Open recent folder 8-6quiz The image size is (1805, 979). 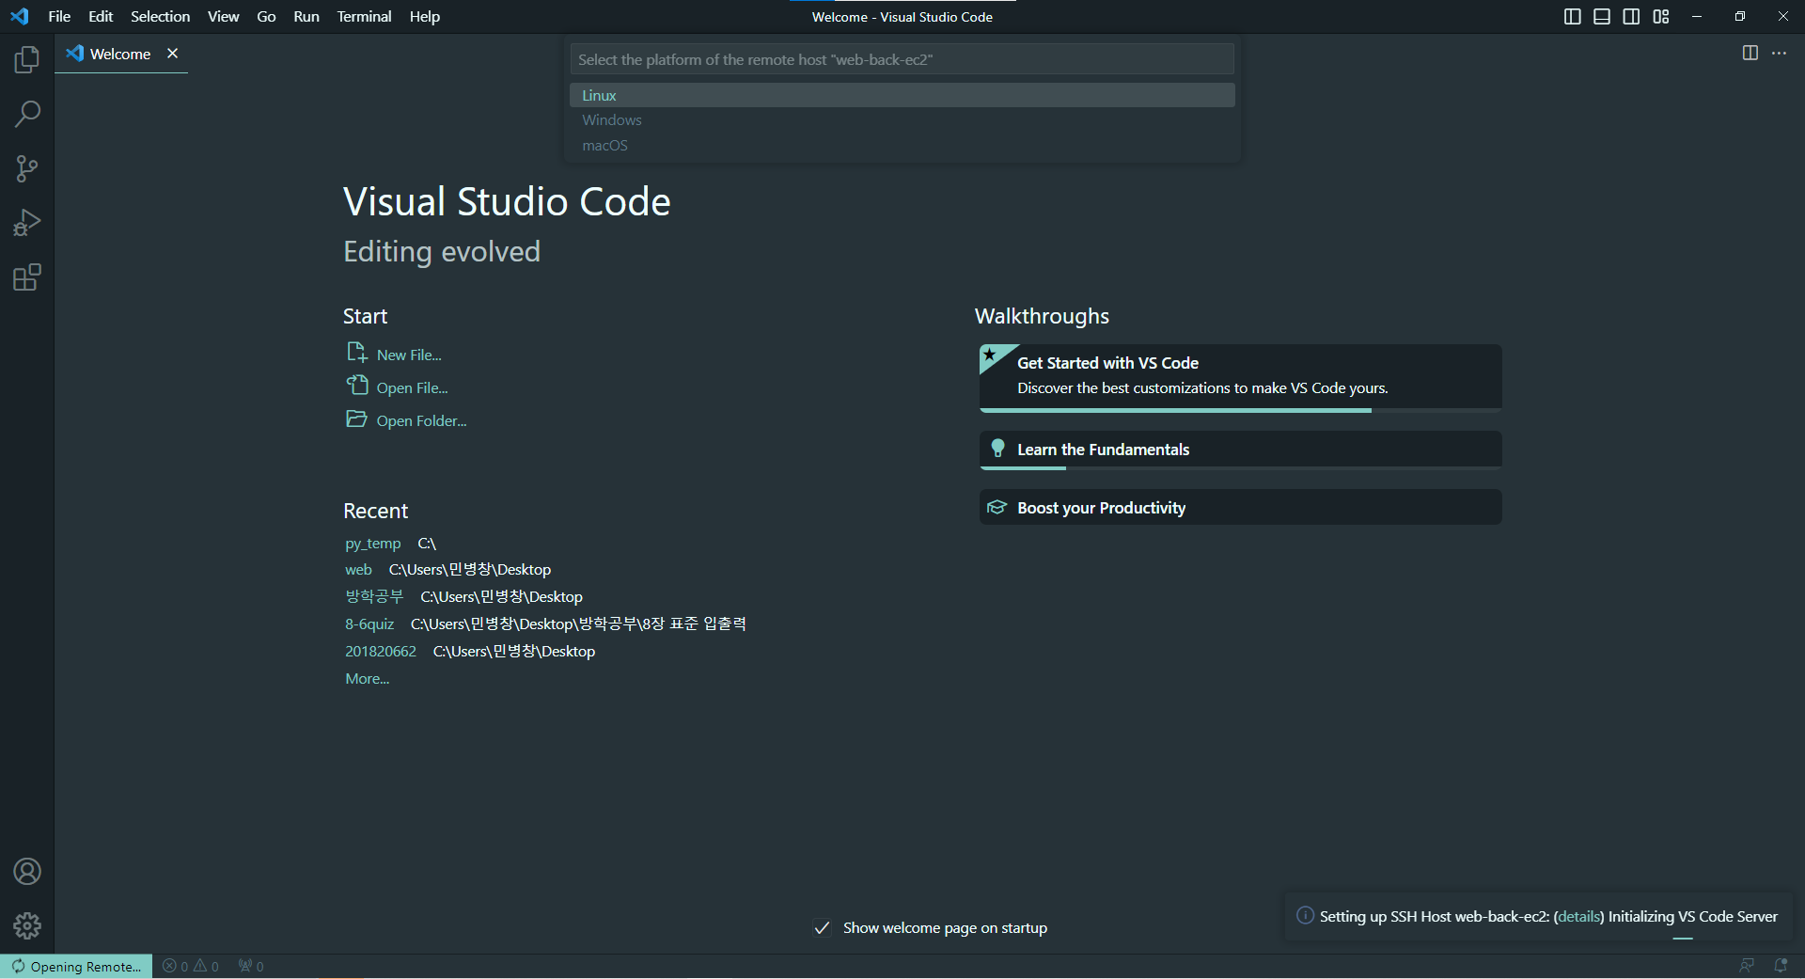tap(369, 624)
